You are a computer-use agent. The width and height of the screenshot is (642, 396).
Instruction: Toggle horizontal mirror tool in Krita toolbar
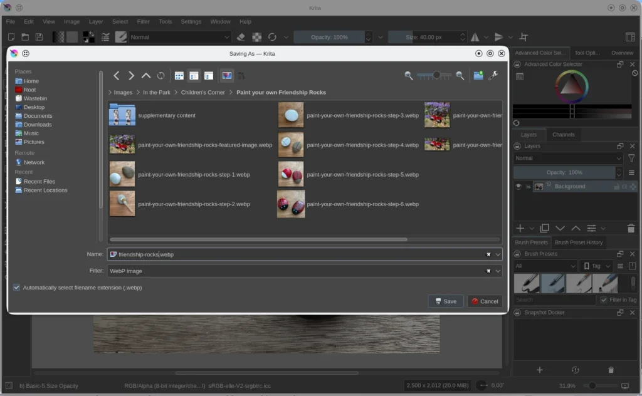coord(475,37)
